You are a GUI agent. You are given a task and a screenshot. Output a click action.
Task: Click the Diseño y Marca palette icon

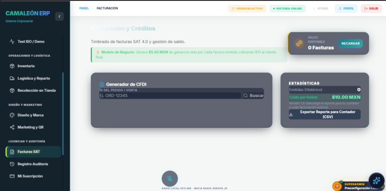coord(12,115)
